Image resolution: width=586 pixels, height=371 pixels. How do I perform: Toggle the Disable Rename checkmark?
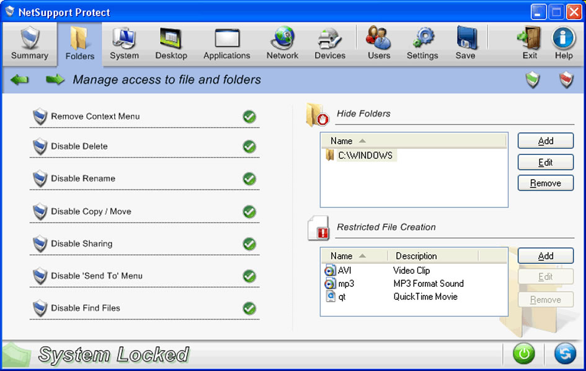249,179
